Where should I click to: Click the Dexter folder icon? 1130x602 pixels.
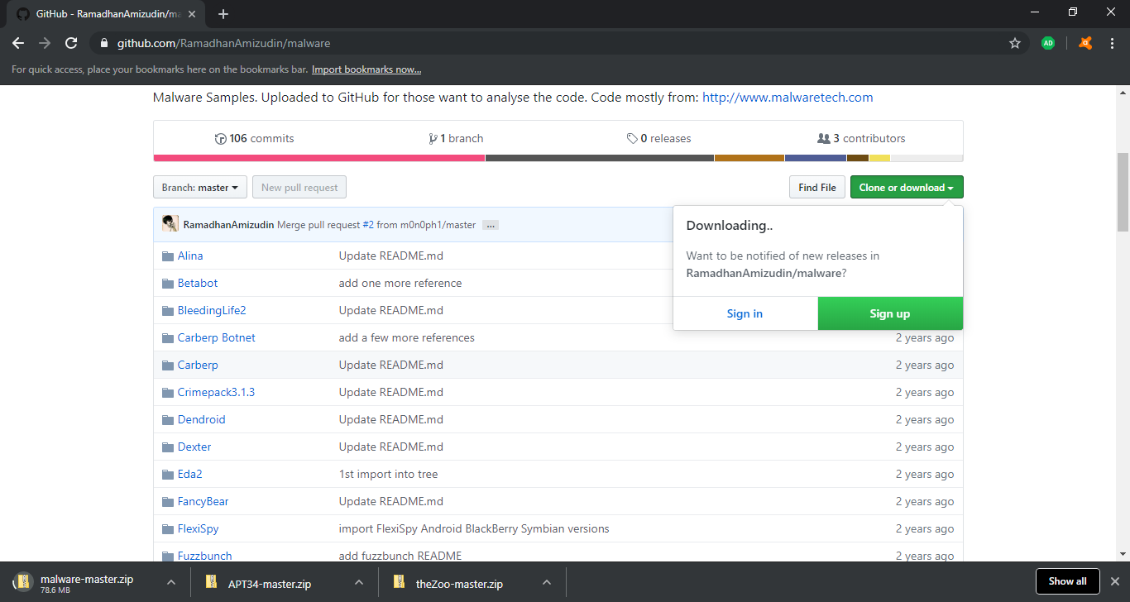tap(168, 447)
